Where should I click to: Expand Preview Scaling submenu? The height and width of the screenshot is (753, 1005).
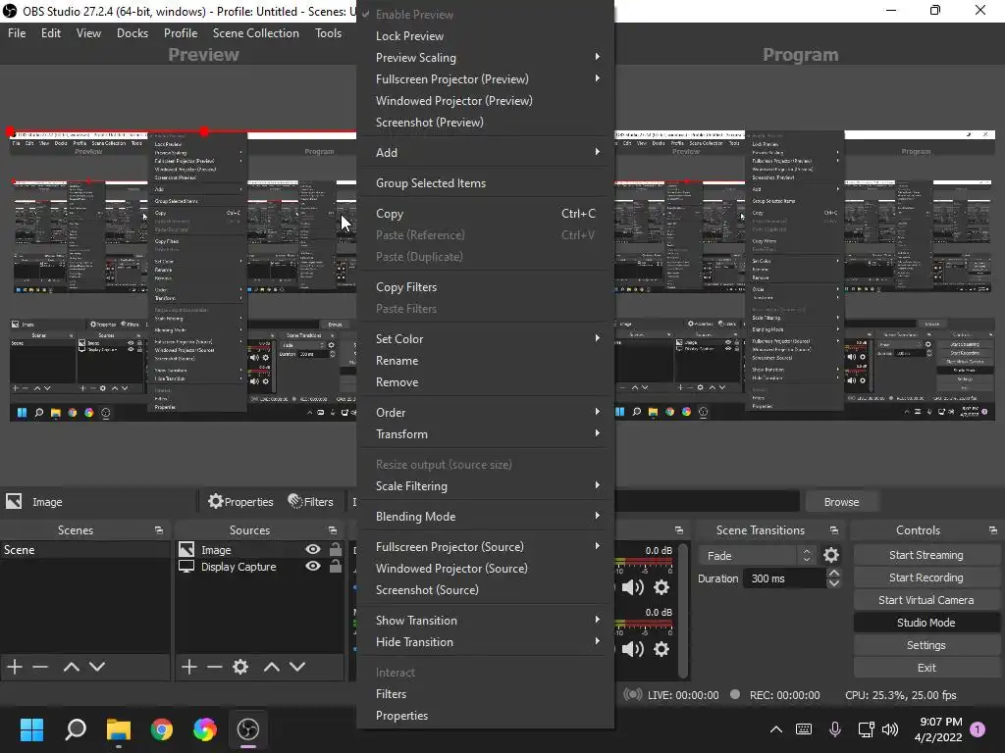click(485, 58)
